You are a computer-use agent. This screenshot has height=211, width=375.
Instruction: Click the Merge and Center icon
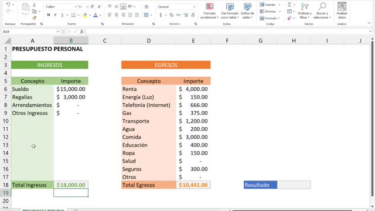tap(146, 15)
